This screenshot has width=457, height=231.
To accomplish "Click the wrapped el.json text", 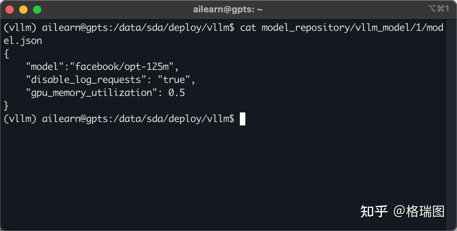I will (x=23, y=41).
